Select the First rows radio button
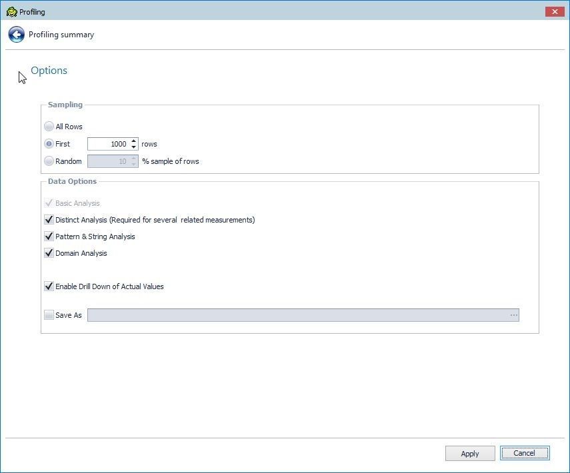This screenshot has width=570, height=473. 49,144
